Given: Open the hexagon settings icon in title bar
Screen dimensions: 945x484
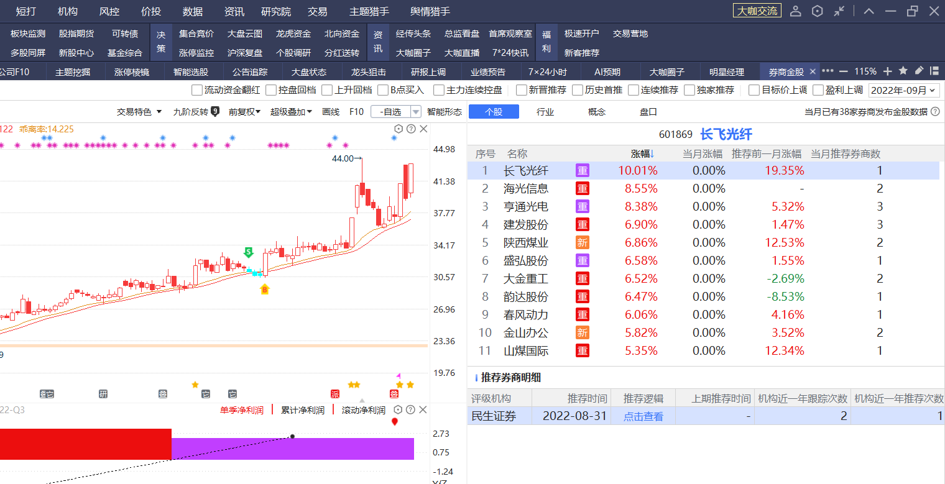Looking at the screenshot, I should point(818,11).
